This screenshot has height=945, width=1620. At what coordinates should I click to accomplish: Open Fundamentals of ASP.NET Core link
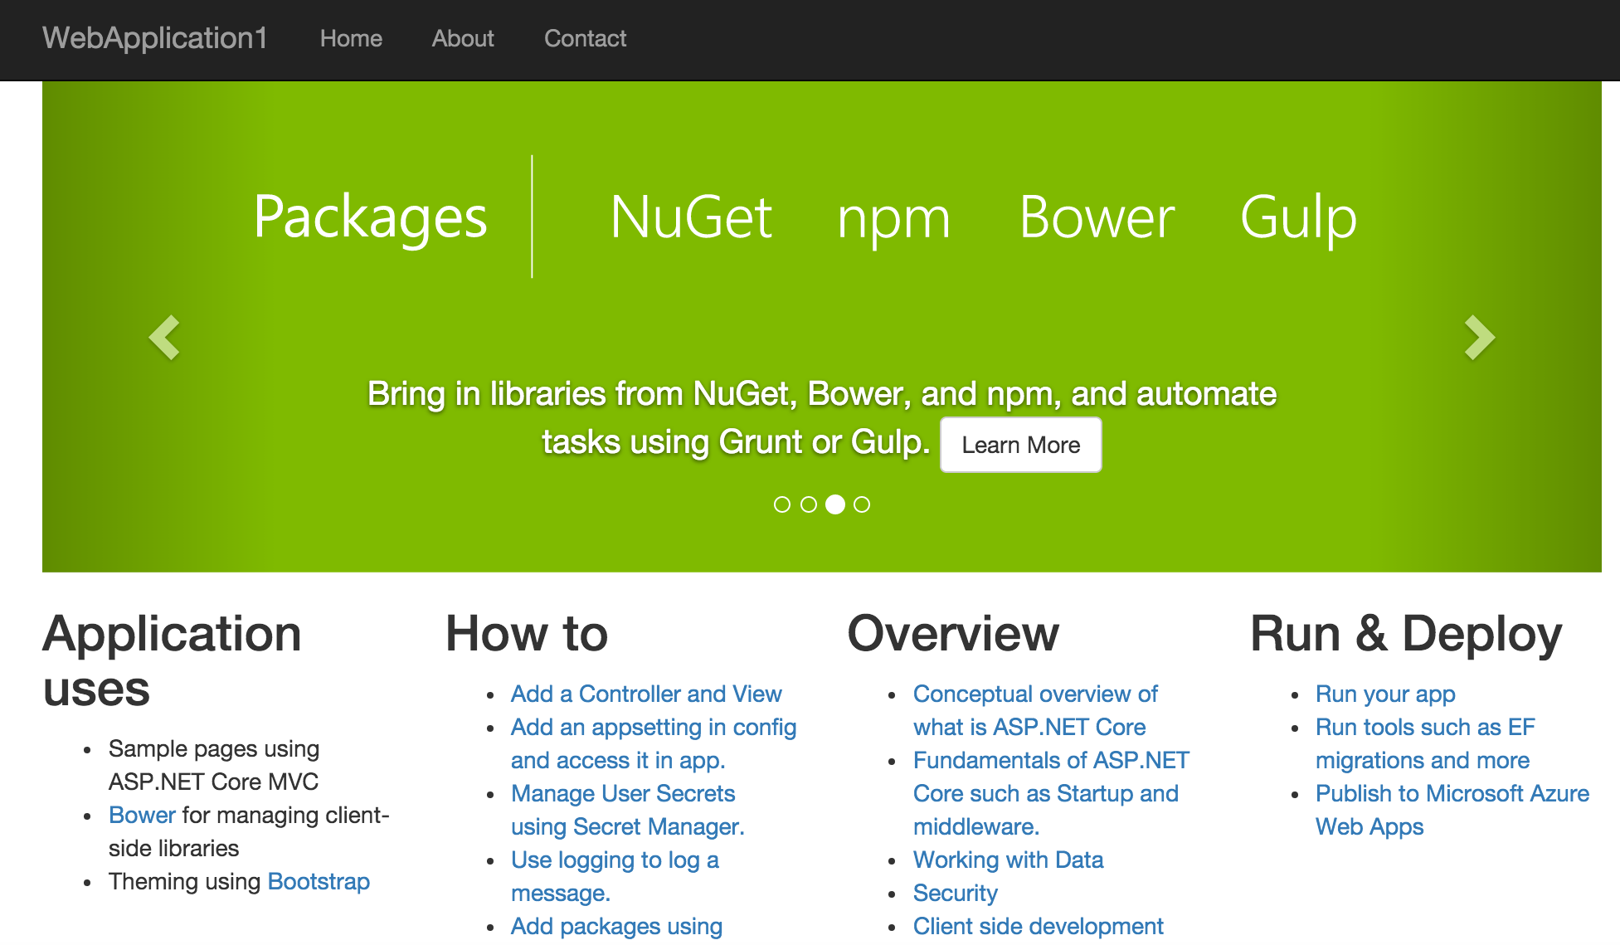pyautogui.click(x=1051, y=793)
